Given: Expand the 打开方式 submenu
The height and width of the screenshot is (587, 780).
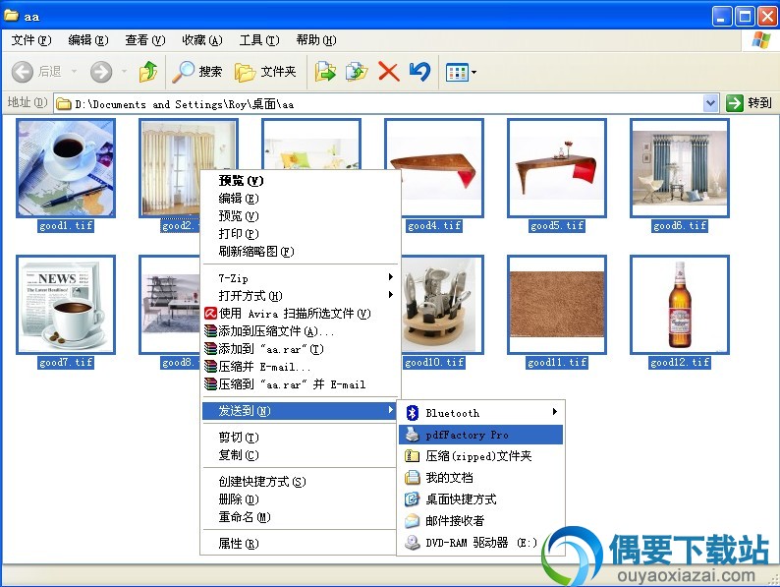Looking at the screenshot, I should point(300,296).
